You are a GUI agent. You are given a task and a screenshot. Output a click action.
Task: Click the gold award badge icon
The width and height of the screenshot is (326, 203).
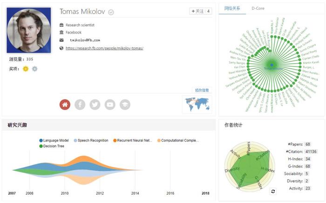point(26,69)
